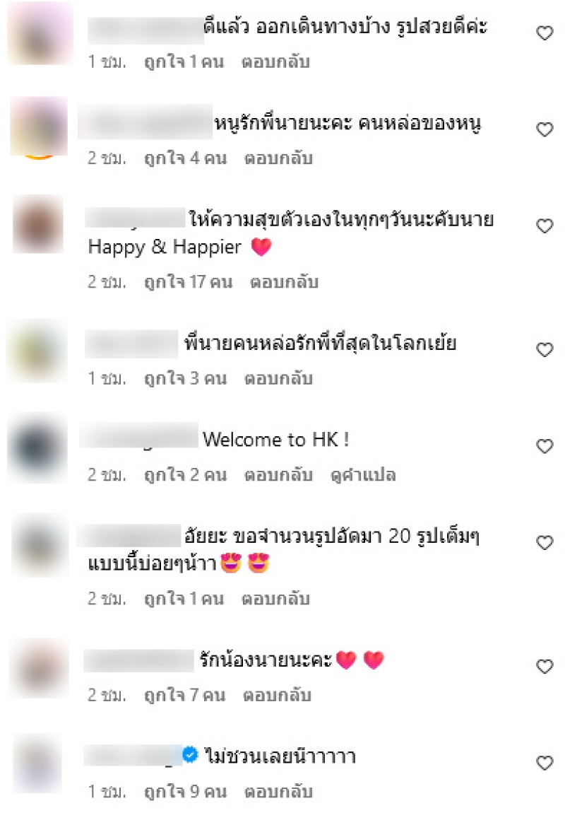Reply to the 'Welcome to HK !' comment

278,475
